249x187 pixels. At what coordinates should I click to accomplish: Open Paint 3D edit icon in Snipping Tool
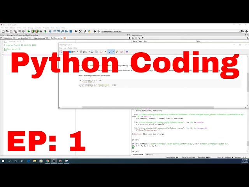[x=127, y=52]
